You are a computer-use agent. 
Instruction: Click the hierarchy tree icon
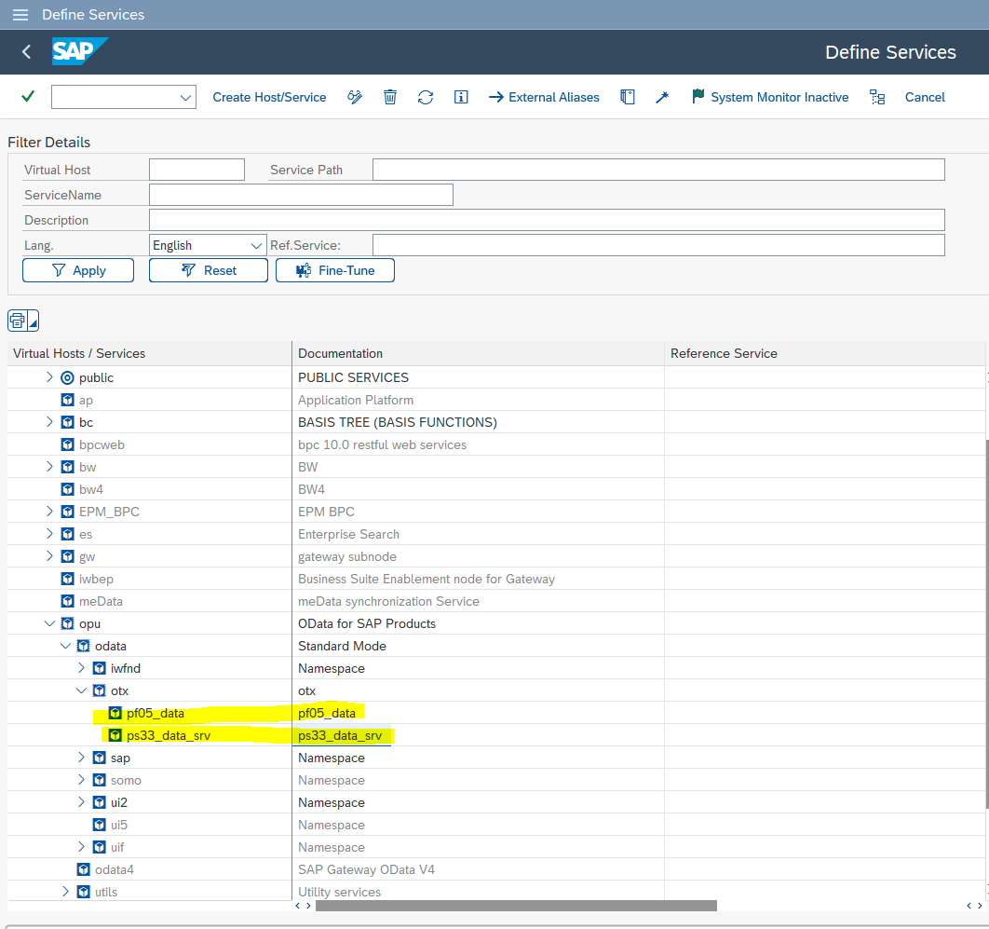click(876, 97)
